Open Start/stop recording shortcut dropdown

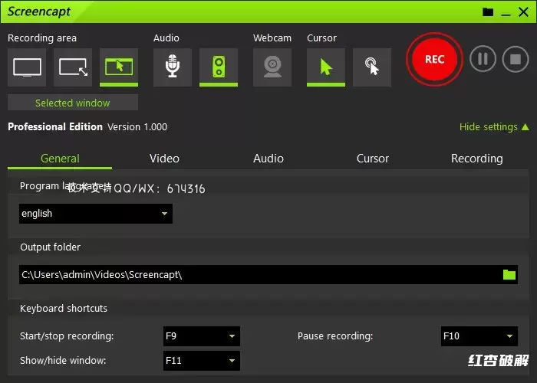click(201, 336)
